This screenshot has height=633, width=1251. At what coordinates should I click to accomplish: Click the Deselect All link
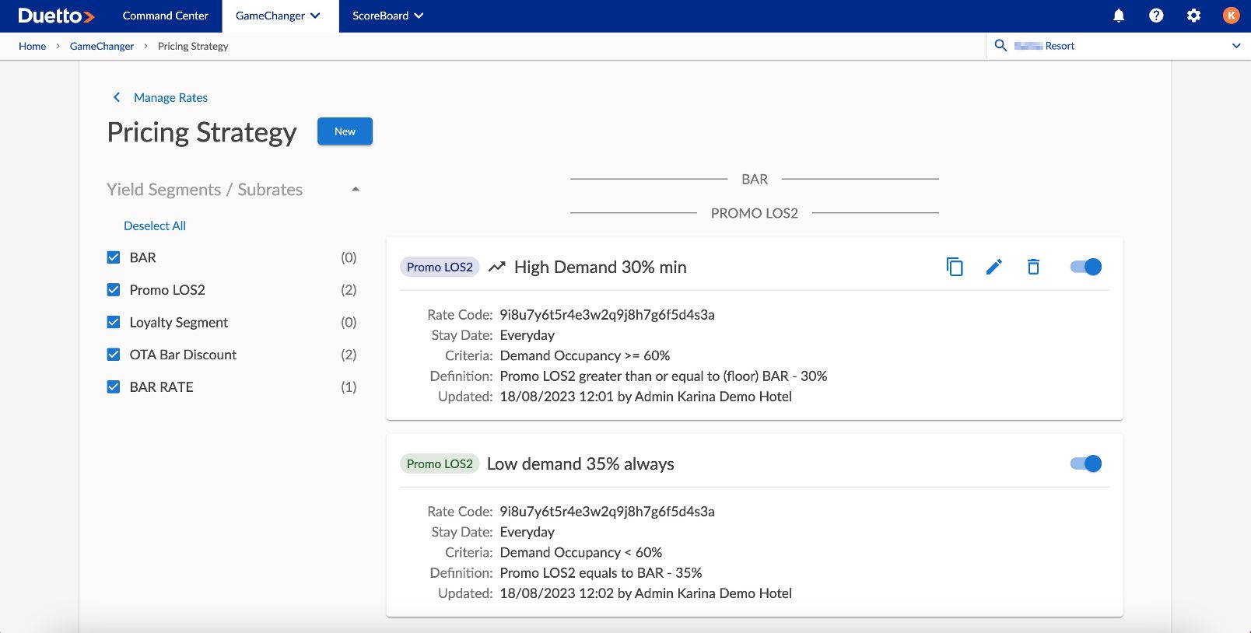point(155,226)
